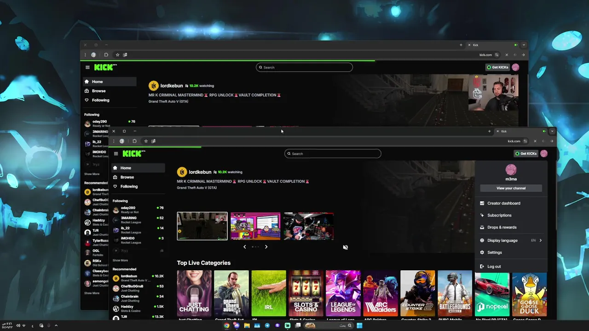589x331 pixels.
Task: Open hamburger menu in back Kick window
Action: [87, 67]
